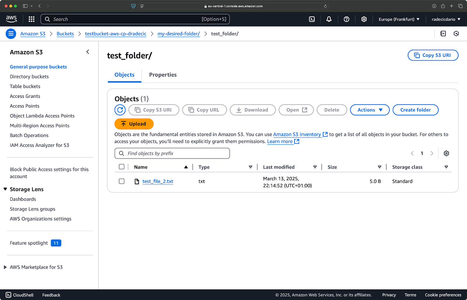This screenshot has width=467, height=300.
Task: Open the notifications bell
Action: pyautogui.click(x=329, y=19)
